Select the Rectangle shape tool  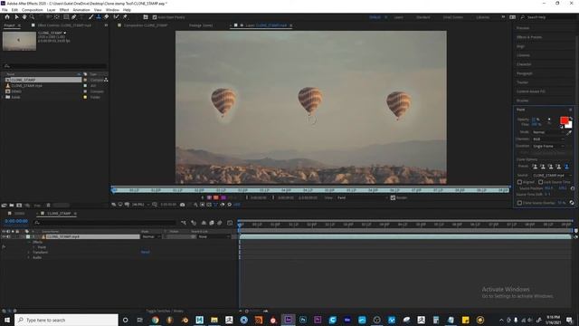pos(66,17)
